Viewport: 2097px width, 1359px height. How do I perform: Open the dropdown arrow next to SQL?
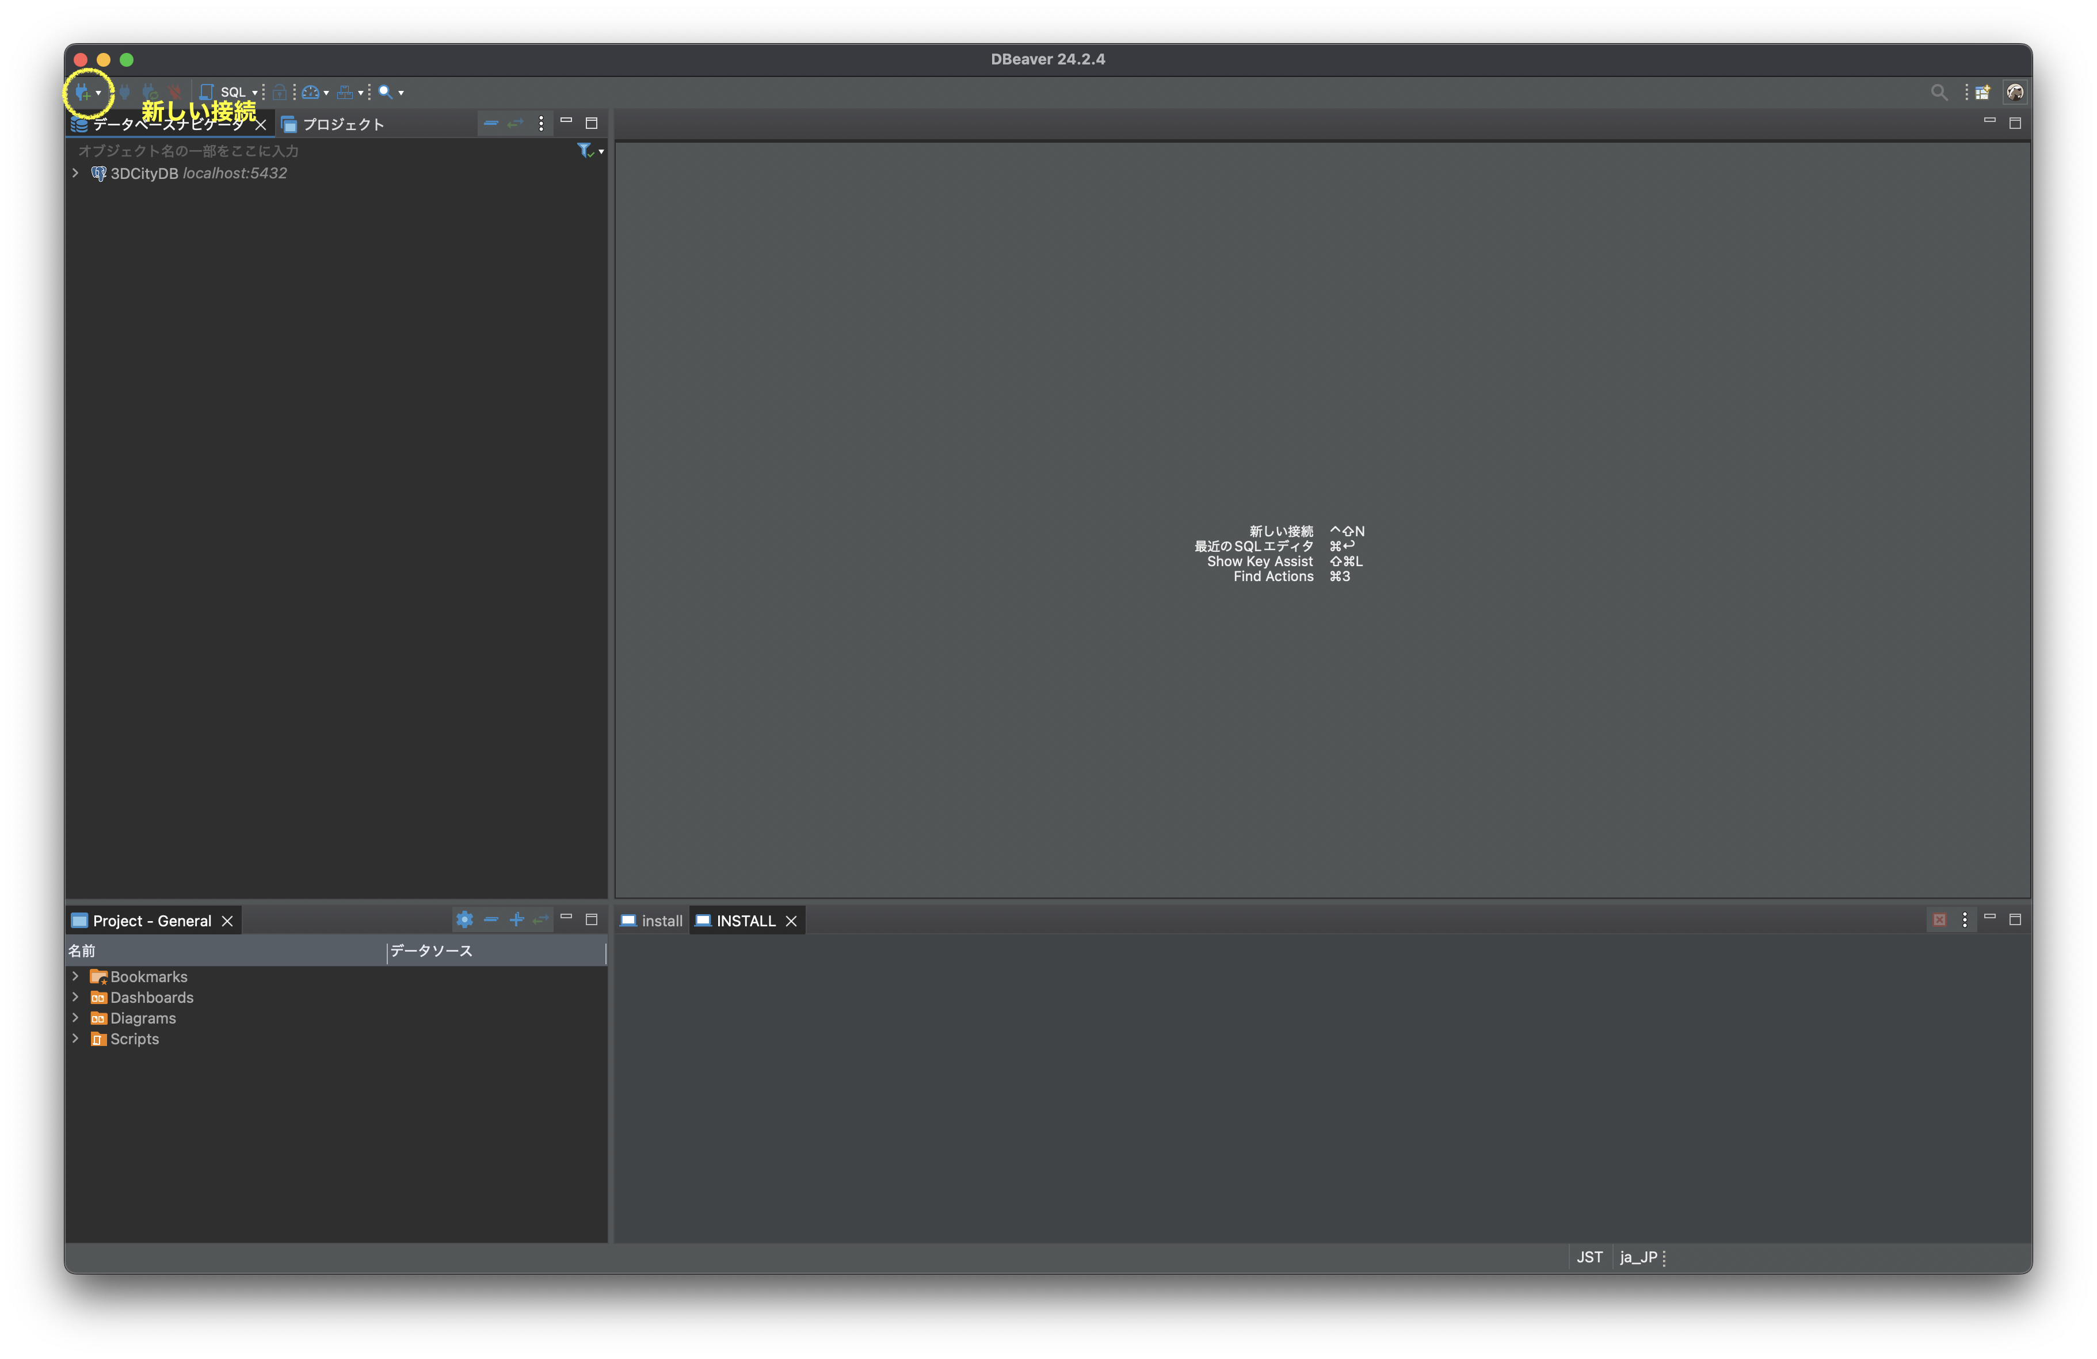pyautogui.click(x=254, y=93)
